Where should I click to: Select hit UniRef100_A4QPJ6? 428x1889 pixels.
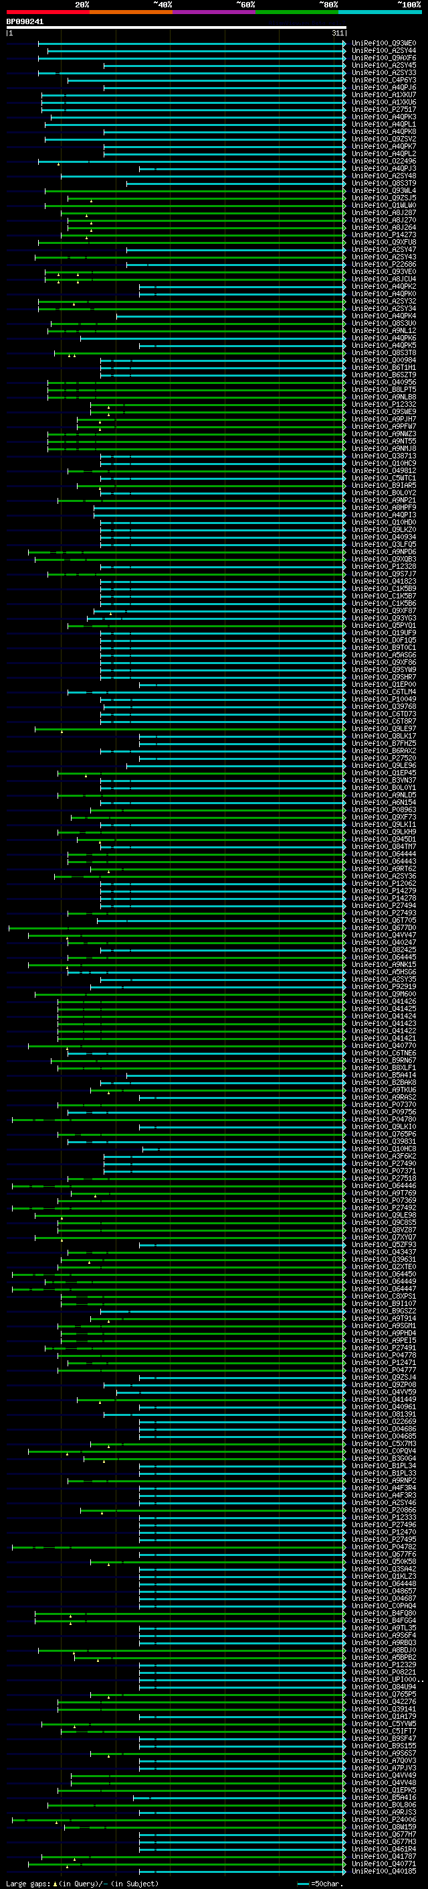tap(384, 87)
